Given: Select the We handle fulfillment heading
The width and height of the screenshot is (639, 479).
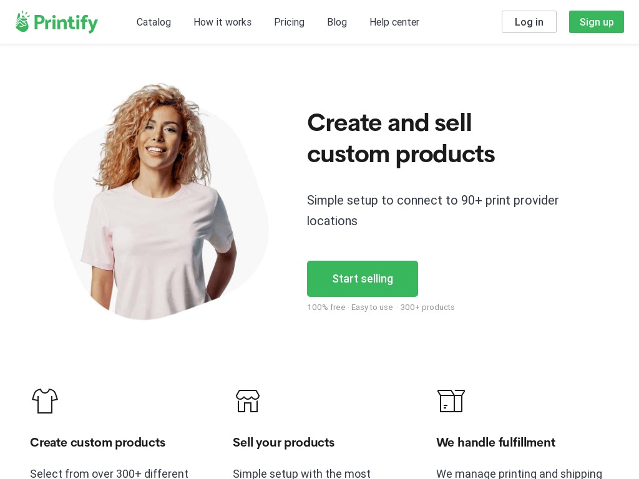Looking at the screenshot, I should pyautogui.click(x=495, y=442).
